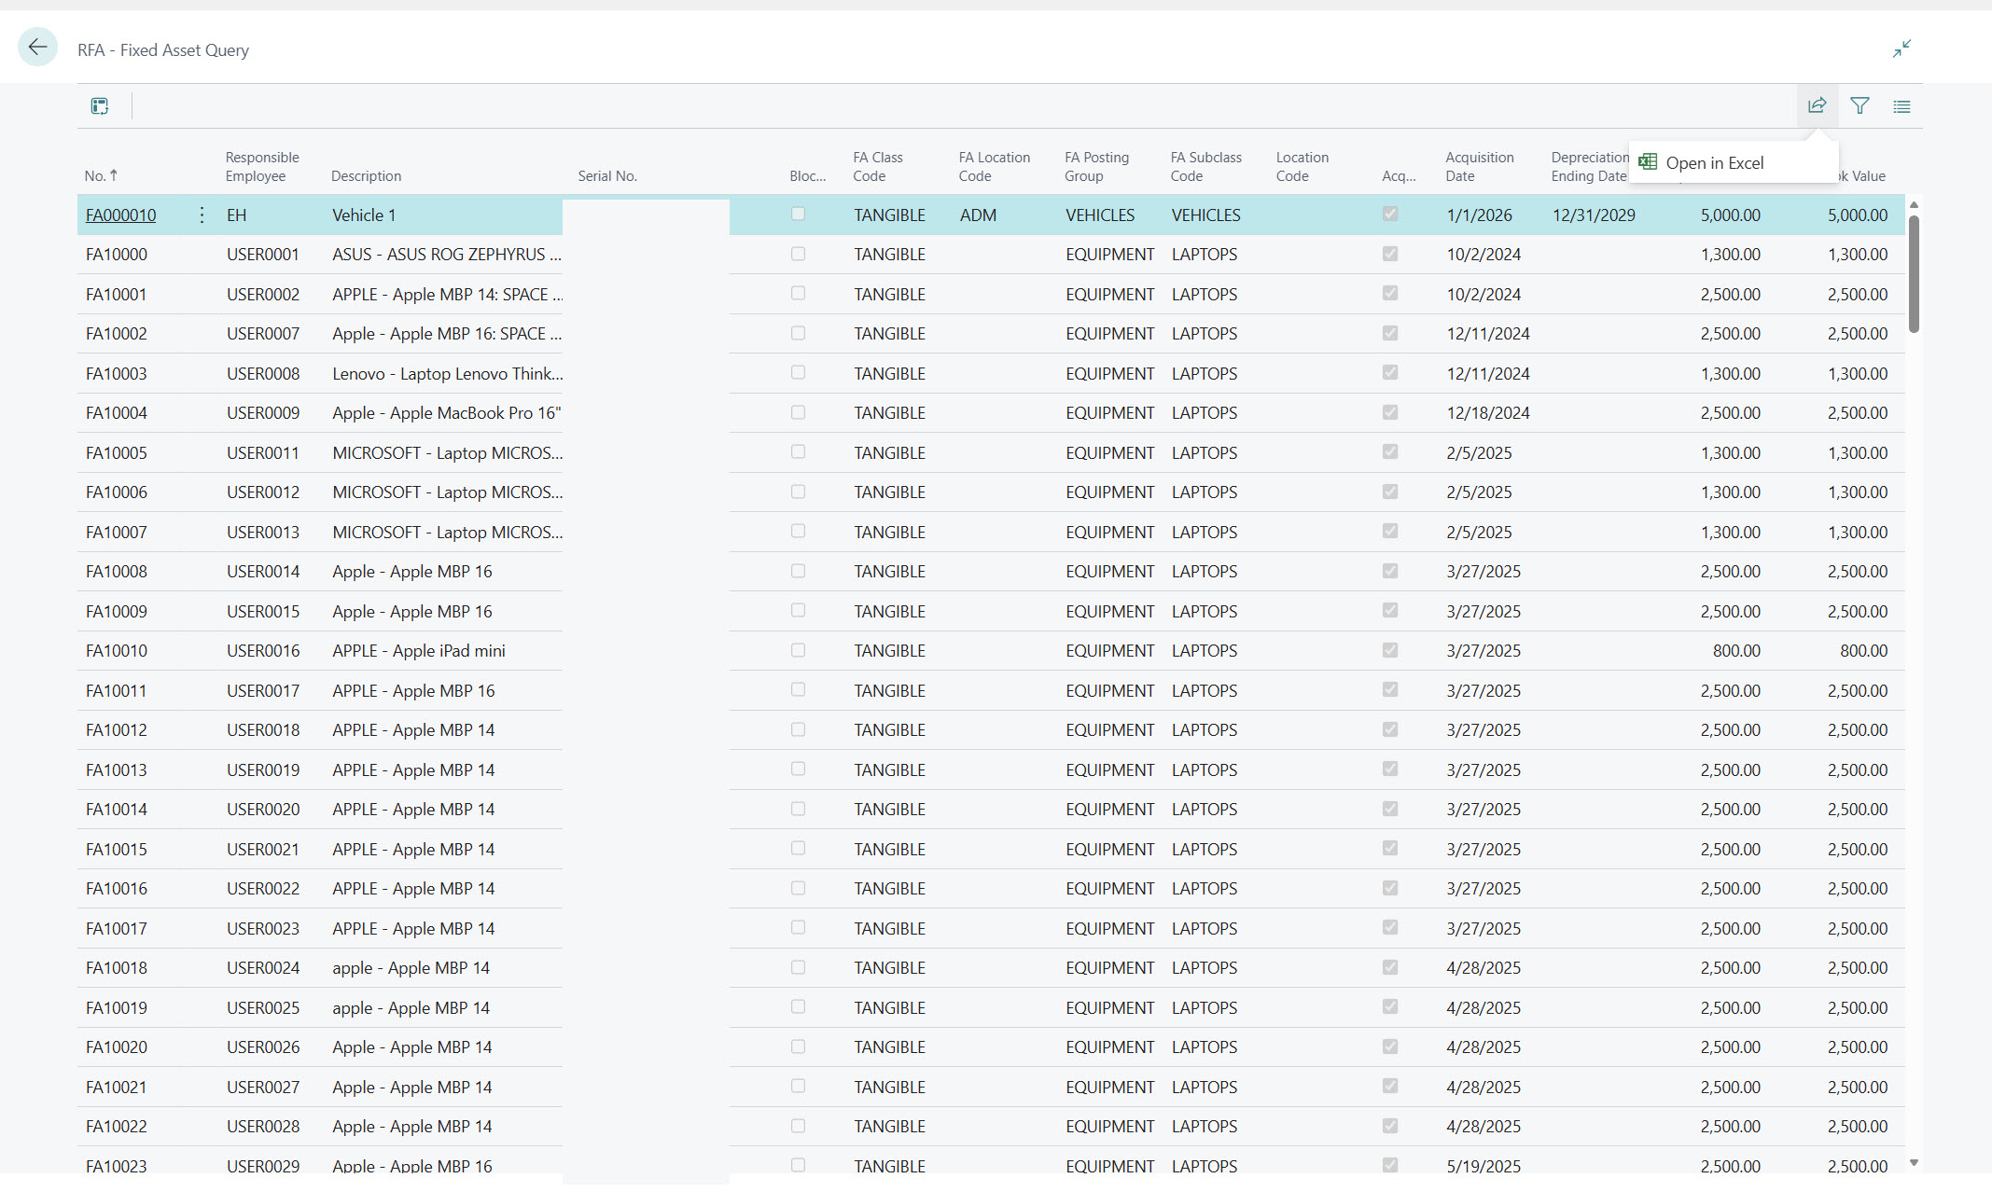Click the back arrow to leave the query page
The height and width of the screenshot is (1192, 1992).
coord(38,47)
